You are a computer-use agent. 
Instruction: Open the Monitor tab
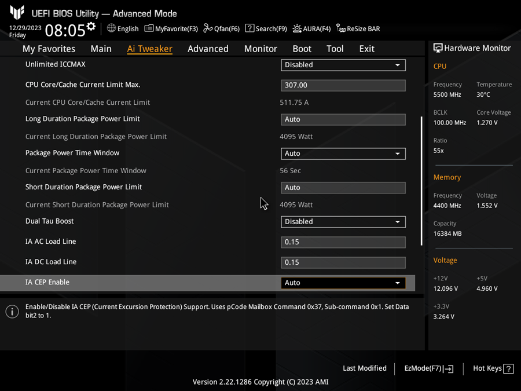pyautogui.click(x=260, y=49)
